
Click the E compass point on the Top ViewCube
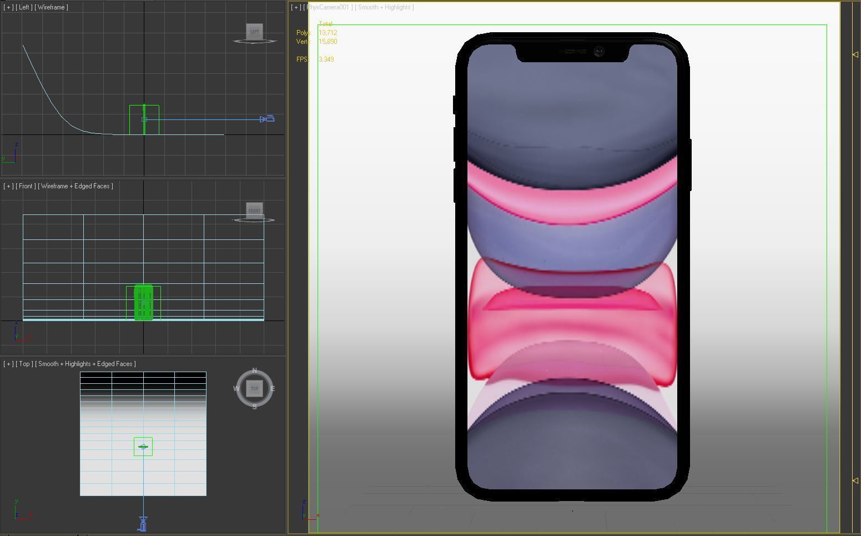tap(273, 389)
